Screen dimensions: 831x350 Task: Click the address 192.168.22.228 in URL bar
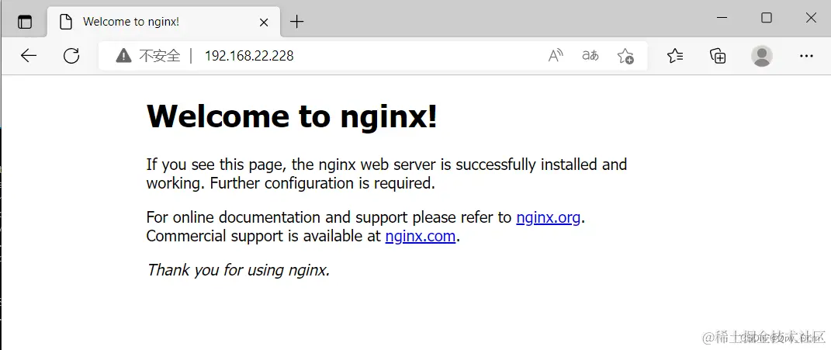click(x=249, y=56)
